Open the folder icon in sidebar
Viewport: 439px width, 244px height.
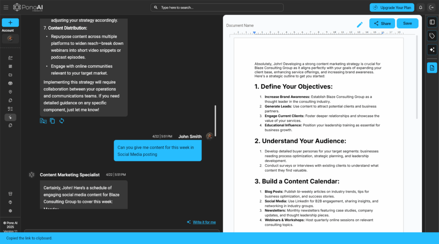pos(10,75)
